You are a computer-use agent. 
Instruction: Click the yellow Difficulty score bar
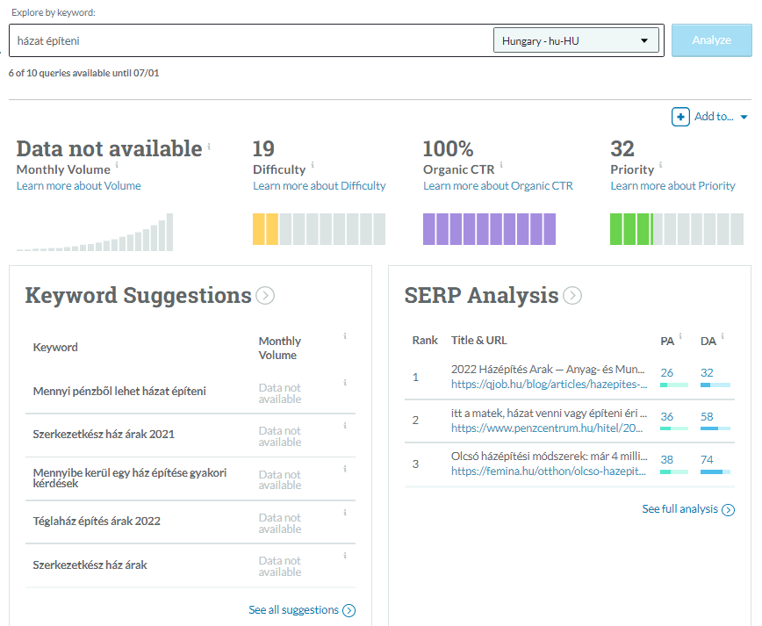coord(319,229)
